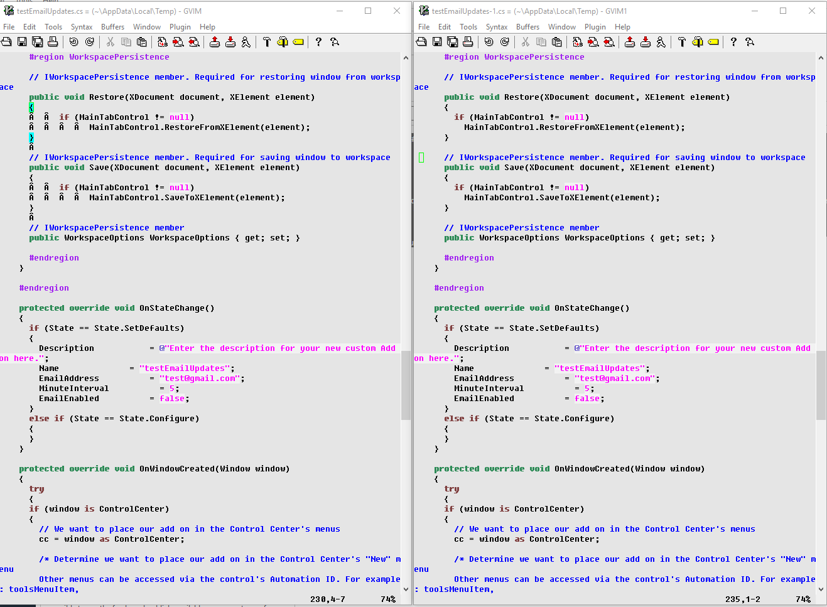Print icon in GVIM1 toolbar
Image resolution: width=827 pixels, height=607 pixels.
click(468, 42)
